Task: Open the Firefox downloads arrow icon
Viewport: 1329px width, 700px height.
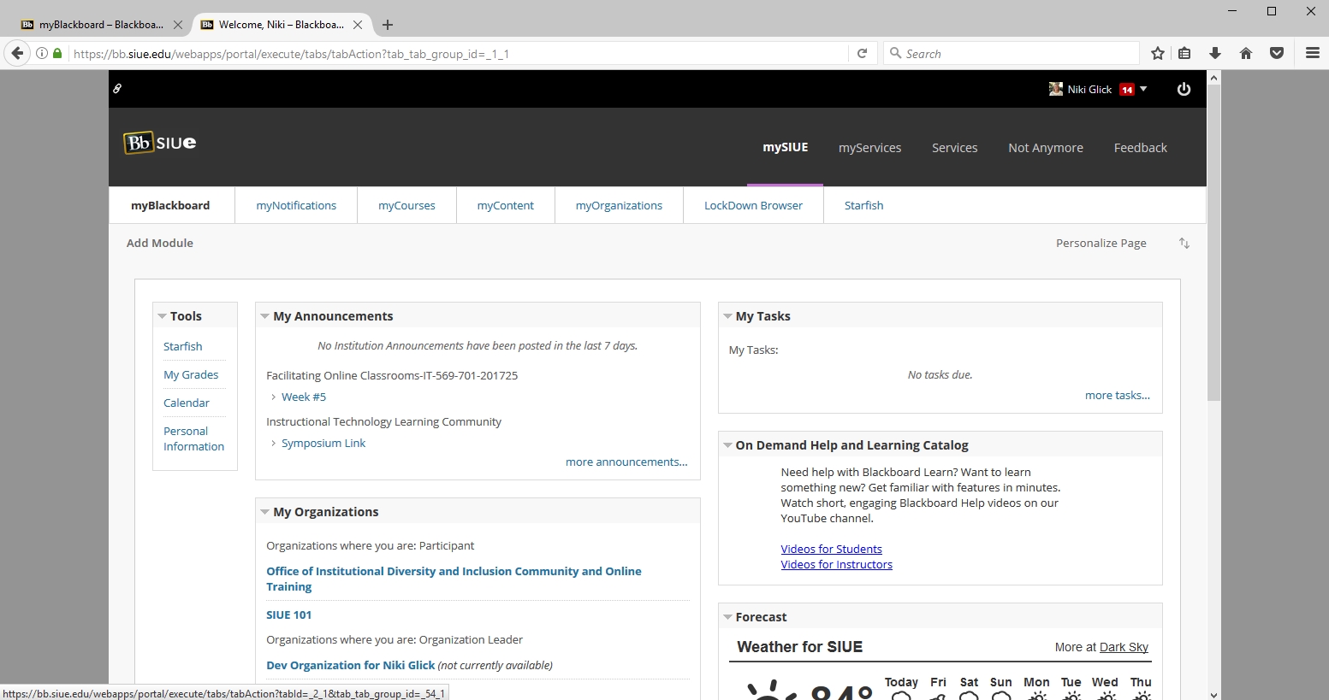Action: coord(1214,53)
